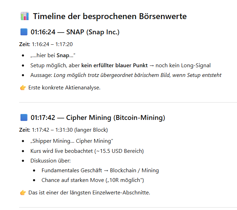Click the bar chart emoji beside the title
Viewport: 237px width, 210px height.
tap(24, 16)
